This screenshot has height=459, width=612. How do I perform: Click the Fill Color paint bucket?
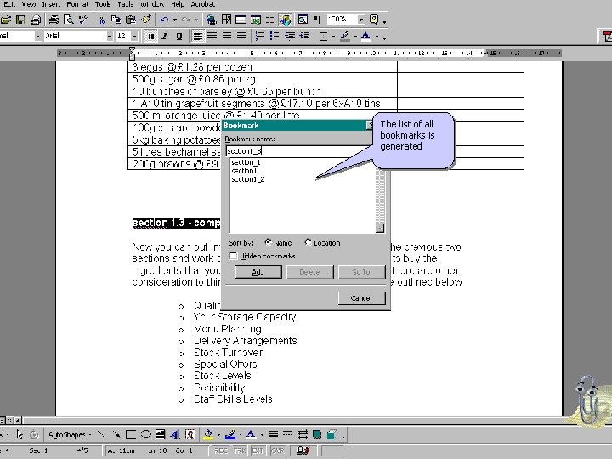[209, 434]
